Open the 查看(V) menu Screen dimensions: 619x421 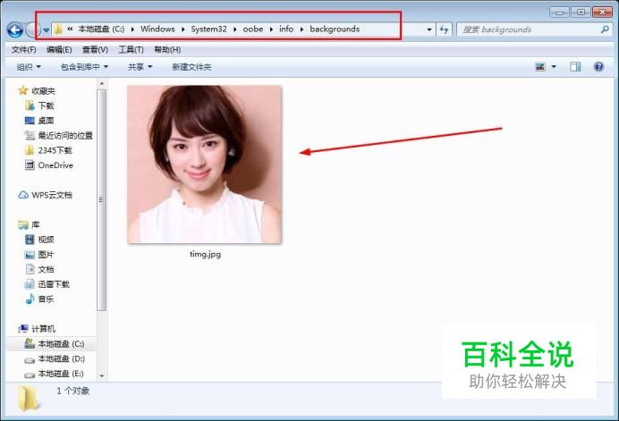coord(95,50)
